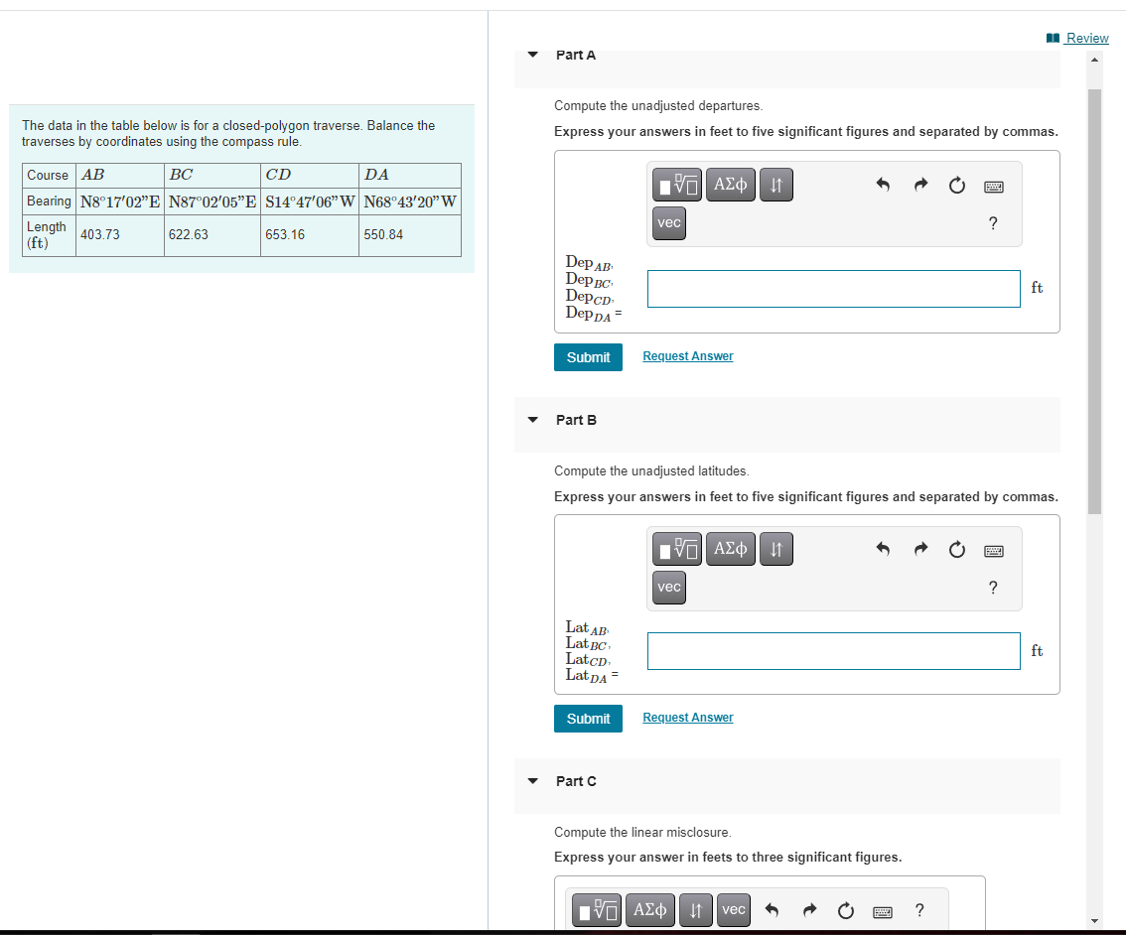Open the square root template palette in Part A
1126x935 pixels.
pyautogui.click(x=676, y=185)
